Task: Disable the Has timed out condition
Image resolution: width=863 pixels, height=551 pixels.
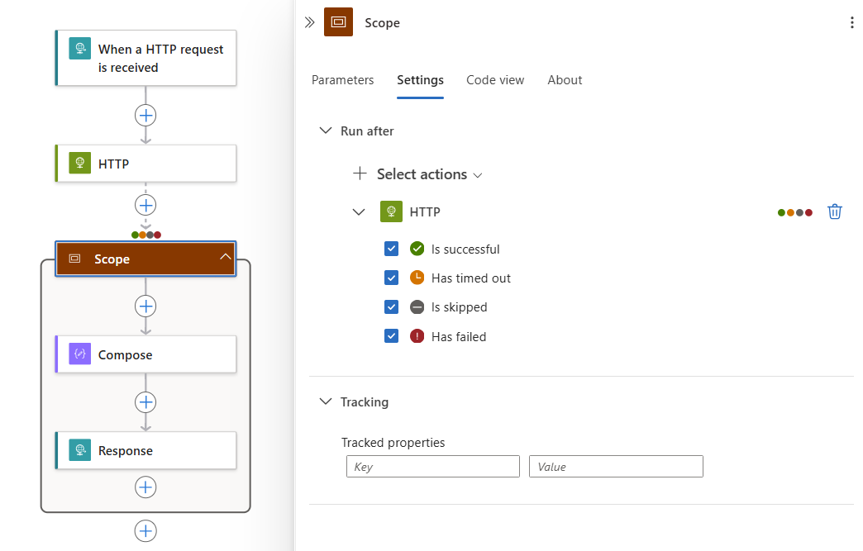Action: (x=391, y=278)
